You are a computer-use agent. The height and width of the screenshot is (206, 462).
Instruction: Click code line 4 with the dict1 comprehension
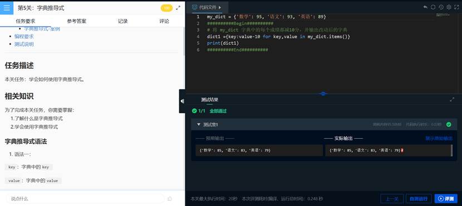coord(278,37)
